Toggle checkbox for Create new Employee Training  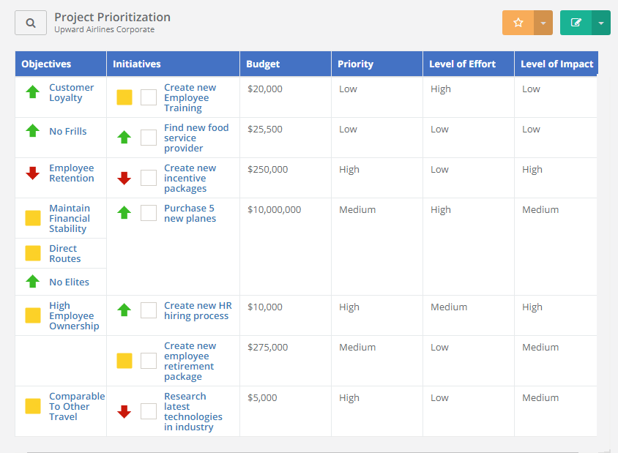(x=149, y=97)
